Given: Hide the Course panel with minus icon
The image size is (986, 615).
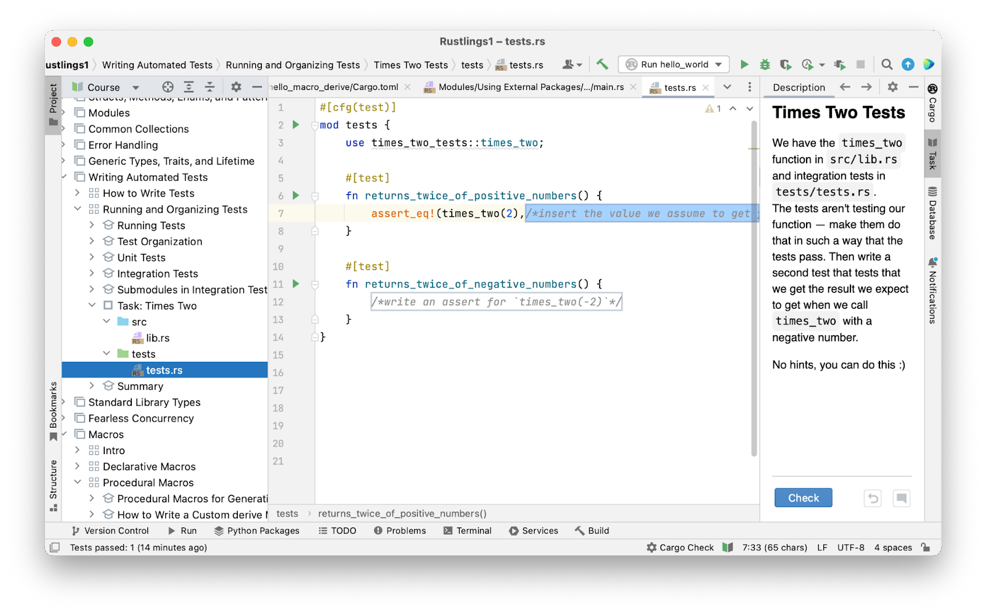Looking at the screenshot, I should coord(257,87).
